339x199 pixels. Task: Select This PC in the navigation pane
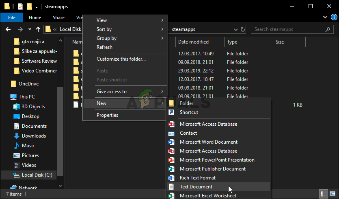pos(27,97)
